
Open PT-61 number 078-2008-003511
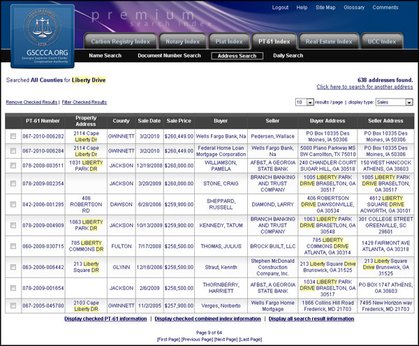click(43, 166)
